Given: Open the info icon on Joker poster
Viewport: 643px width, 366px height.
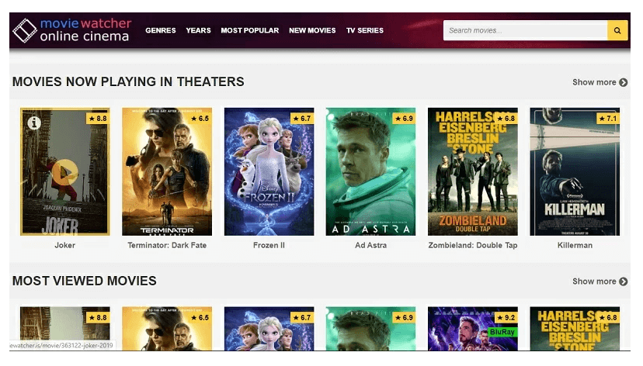Looking at the screenshot, I should (34, 123).
